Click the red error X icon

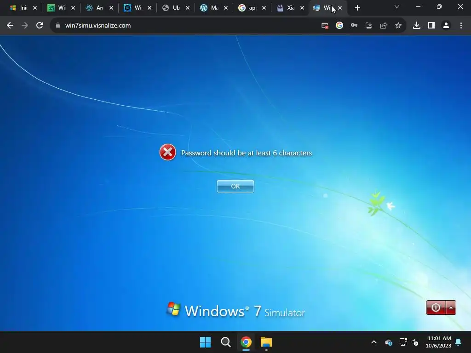pyautogui.click(x=167, y=152)
